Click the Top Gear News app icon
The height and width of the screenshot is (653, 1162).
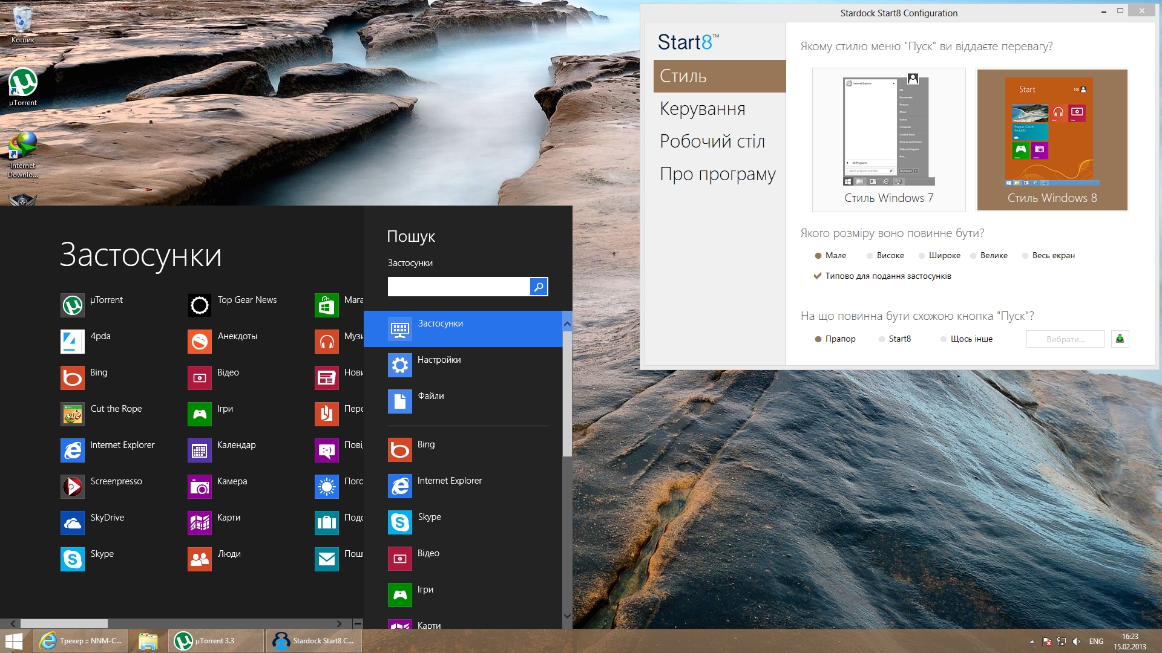pos(200,305)
